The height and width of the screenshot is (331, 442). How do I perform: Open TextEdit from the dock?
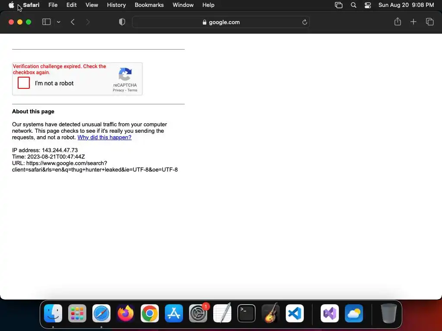(x=222, y=313)
